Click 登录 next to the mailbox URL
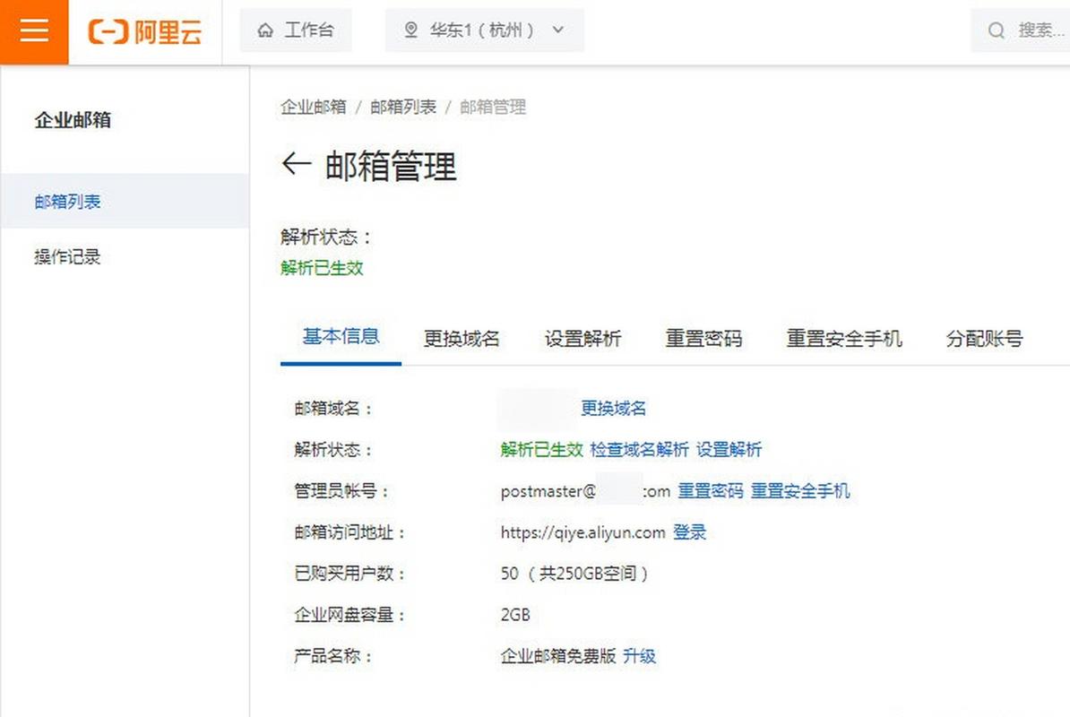Image resolution: width=1070 pixels, height=717 pixels. pos(689,532)
